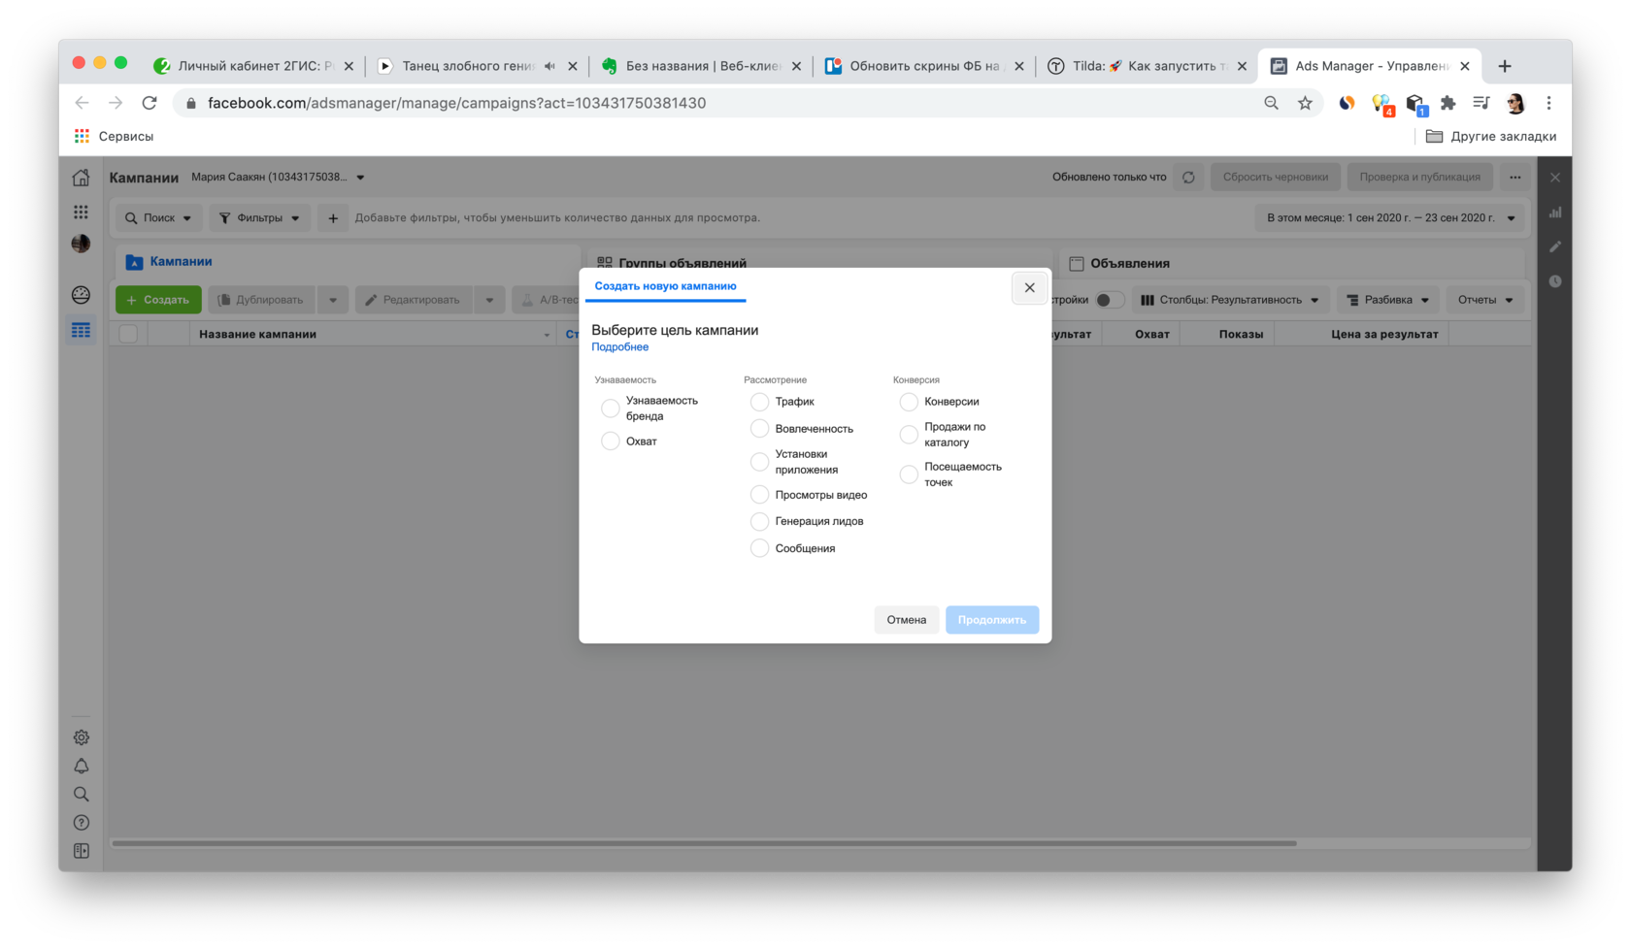Follow the Подробнее link
1631x949 pixels.
pos(619,347)
